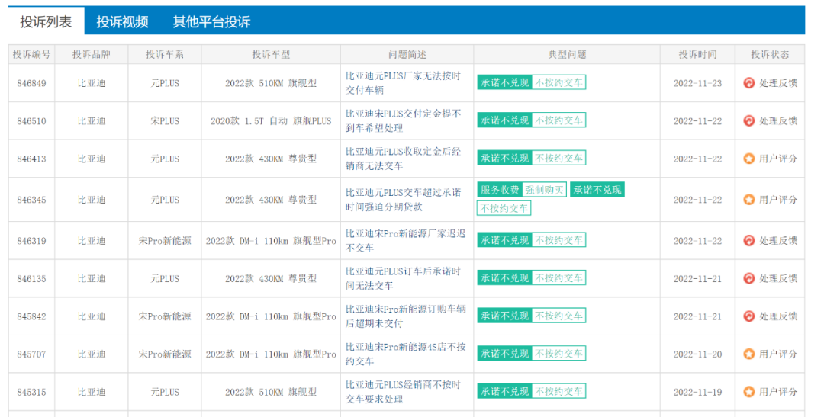This screenshot has width=824, height=417.
Task: Click the 投诉编号 column header
Action: [x=31, y=55]
